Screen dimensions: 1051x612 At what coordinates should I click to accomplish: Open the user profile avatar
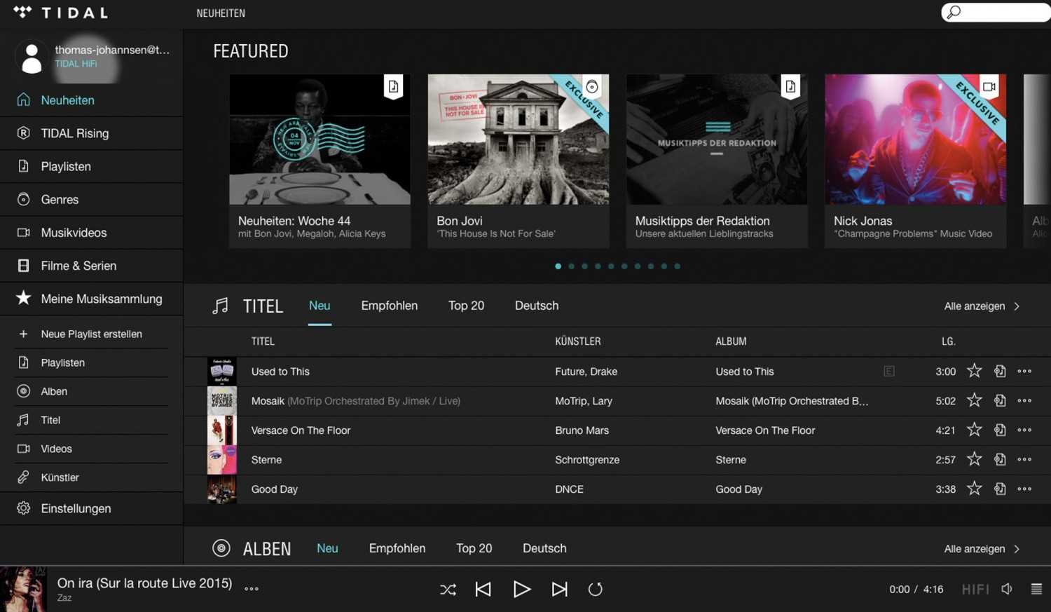[32, 57]
